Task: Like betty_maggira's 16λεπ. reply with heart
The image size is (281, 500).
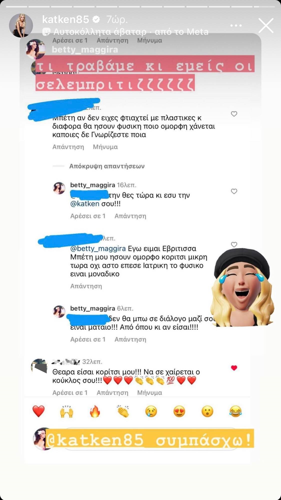Action: (x=234, y=191)
